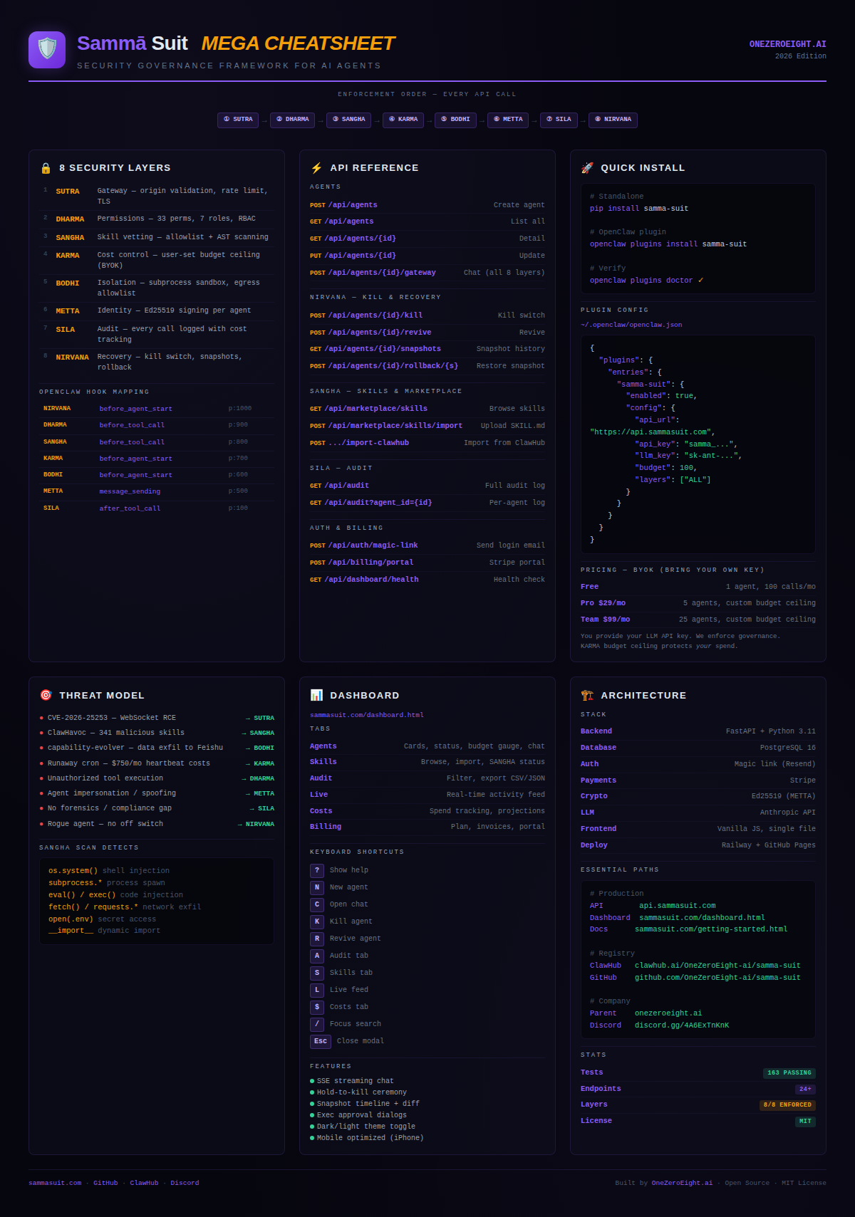Select the NIRVANA step in the enforcement order
Image resolution: width=855 pixels, height=1217 pixels.
(x=613, y=120)
